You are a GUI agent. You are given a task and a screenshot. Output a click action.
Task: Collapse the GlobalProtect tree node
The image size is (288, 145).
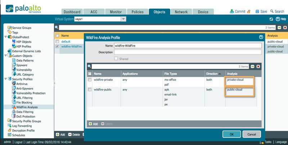tap(5, 37)
